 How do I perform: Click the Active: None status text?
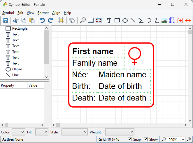(x=13, y=140)
